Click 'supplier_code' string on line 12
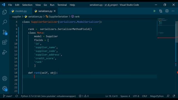Image resolution: width=178 pixels, height=100 pixels. (45, 51)
